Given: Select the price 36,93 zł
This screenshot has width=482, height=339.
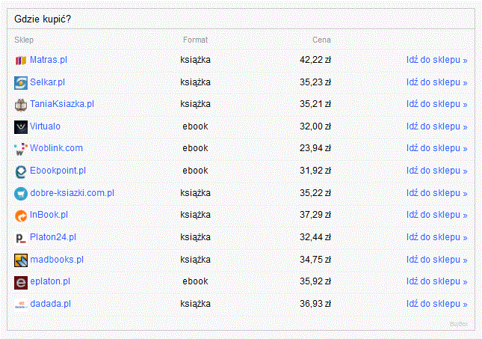Looking at the screenshot, I should point(315,304).
